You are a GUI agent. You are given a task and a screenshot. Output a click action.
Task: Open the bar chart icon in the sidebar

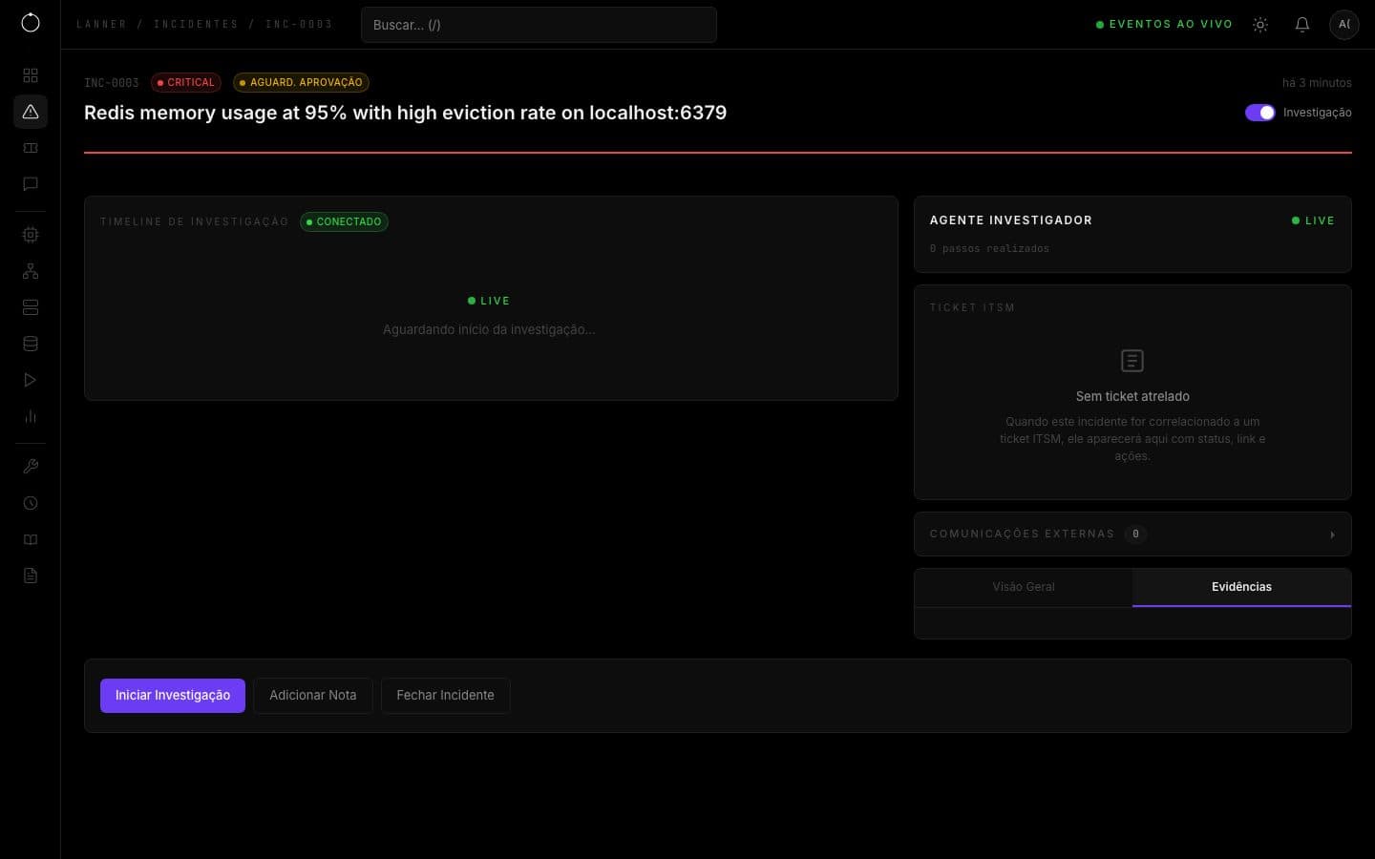point(31,416)
